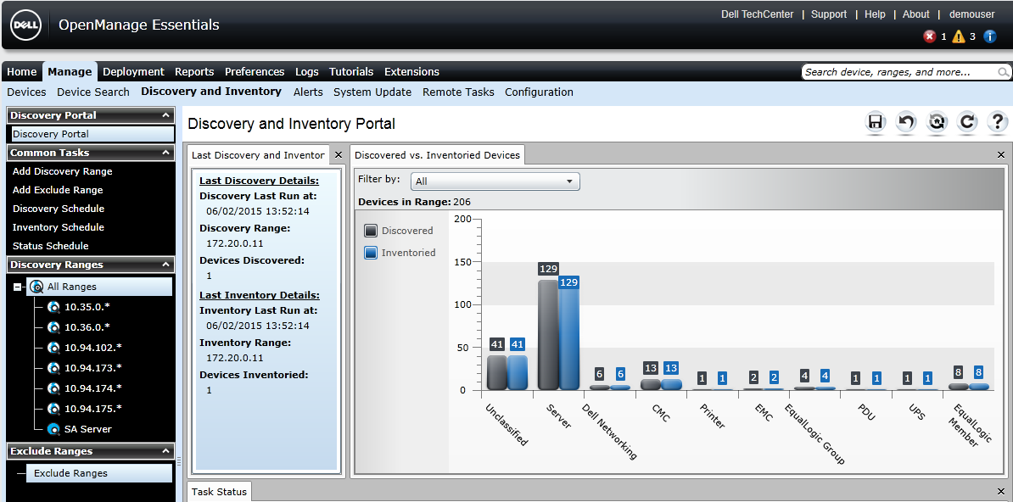The image size is (1013, 502).
Task: Go to System Update submenu
Action: 372,92
